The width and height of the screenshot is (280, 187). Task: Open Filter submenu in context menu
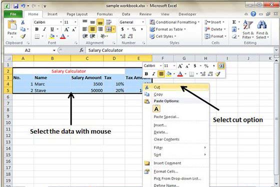(x=176, y=148)
